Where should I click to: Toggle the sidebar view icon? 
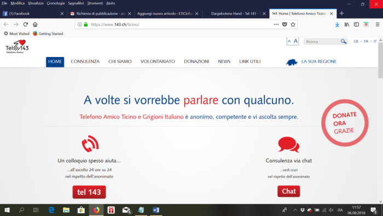[356, 25]
